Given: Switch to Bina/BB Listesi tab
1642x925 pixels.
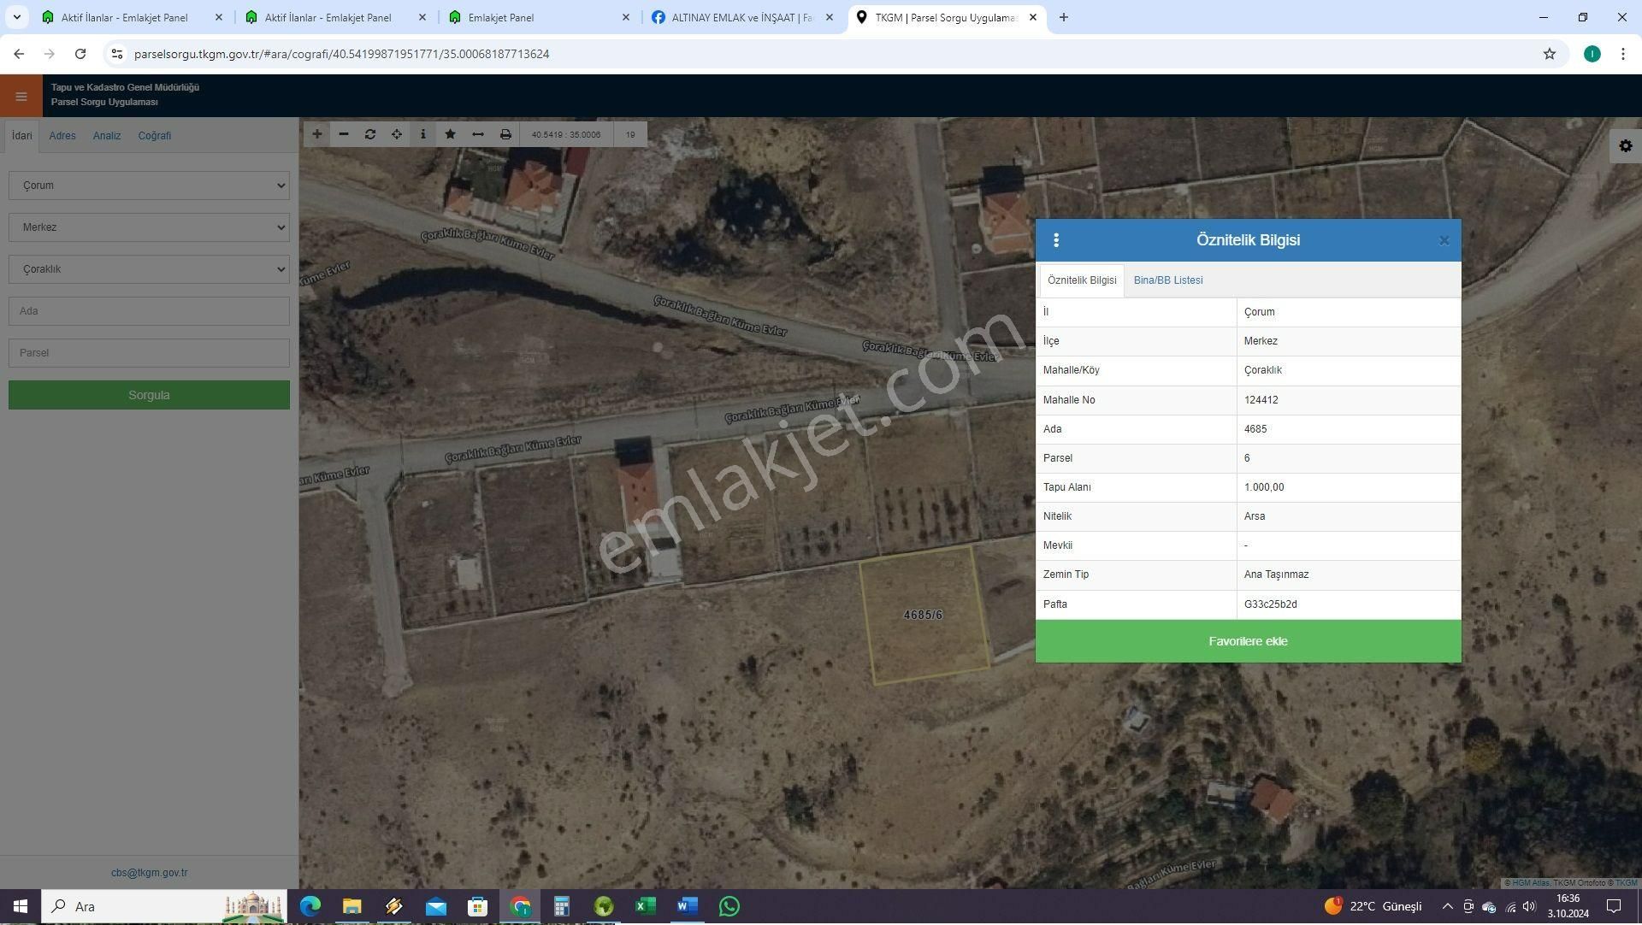Looking at the screenshot, I should tap(1167, 280).
